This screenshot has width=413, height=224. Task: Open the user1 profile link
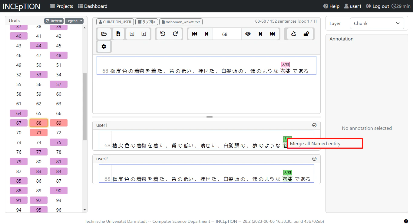353,6
